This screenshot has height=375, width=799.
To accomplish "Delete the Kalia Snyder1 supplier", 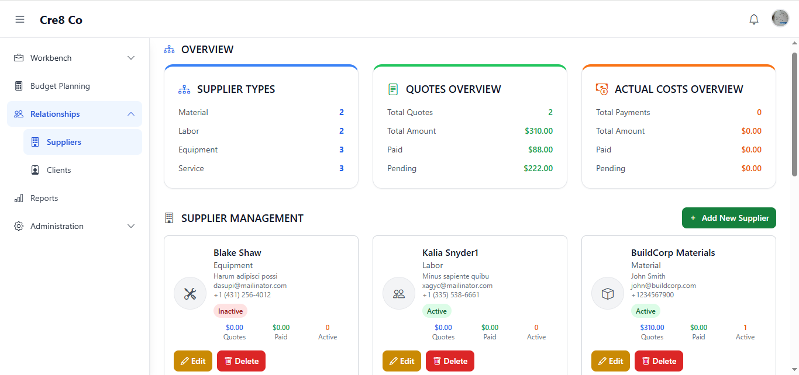I will tap(450, 361).
